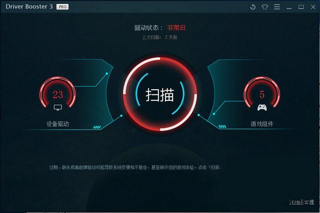Start scan with the 扫描 button
The width and height of the screenshot is (320, 213).
tap(159, 95)
